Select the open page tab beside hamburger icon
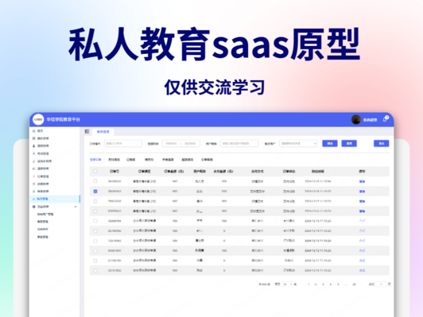 [x=103, y=132]
